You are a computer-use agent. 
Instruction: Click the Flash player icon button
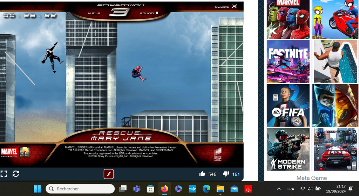109,174
